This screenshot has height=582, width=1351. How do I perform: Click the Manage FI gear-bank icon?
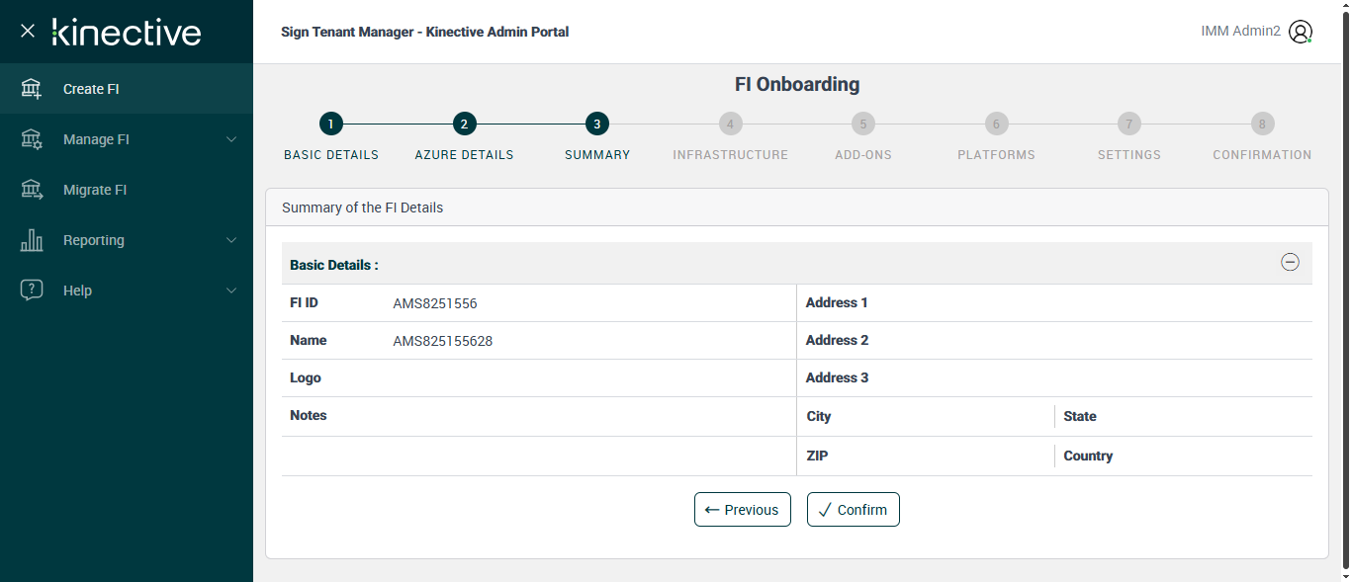coord(32,139)
